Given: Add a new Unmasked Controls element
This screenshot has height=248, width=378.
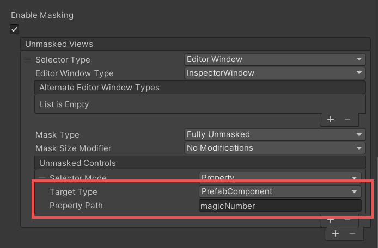Looking at the screenshot, I should click(330, 220).
